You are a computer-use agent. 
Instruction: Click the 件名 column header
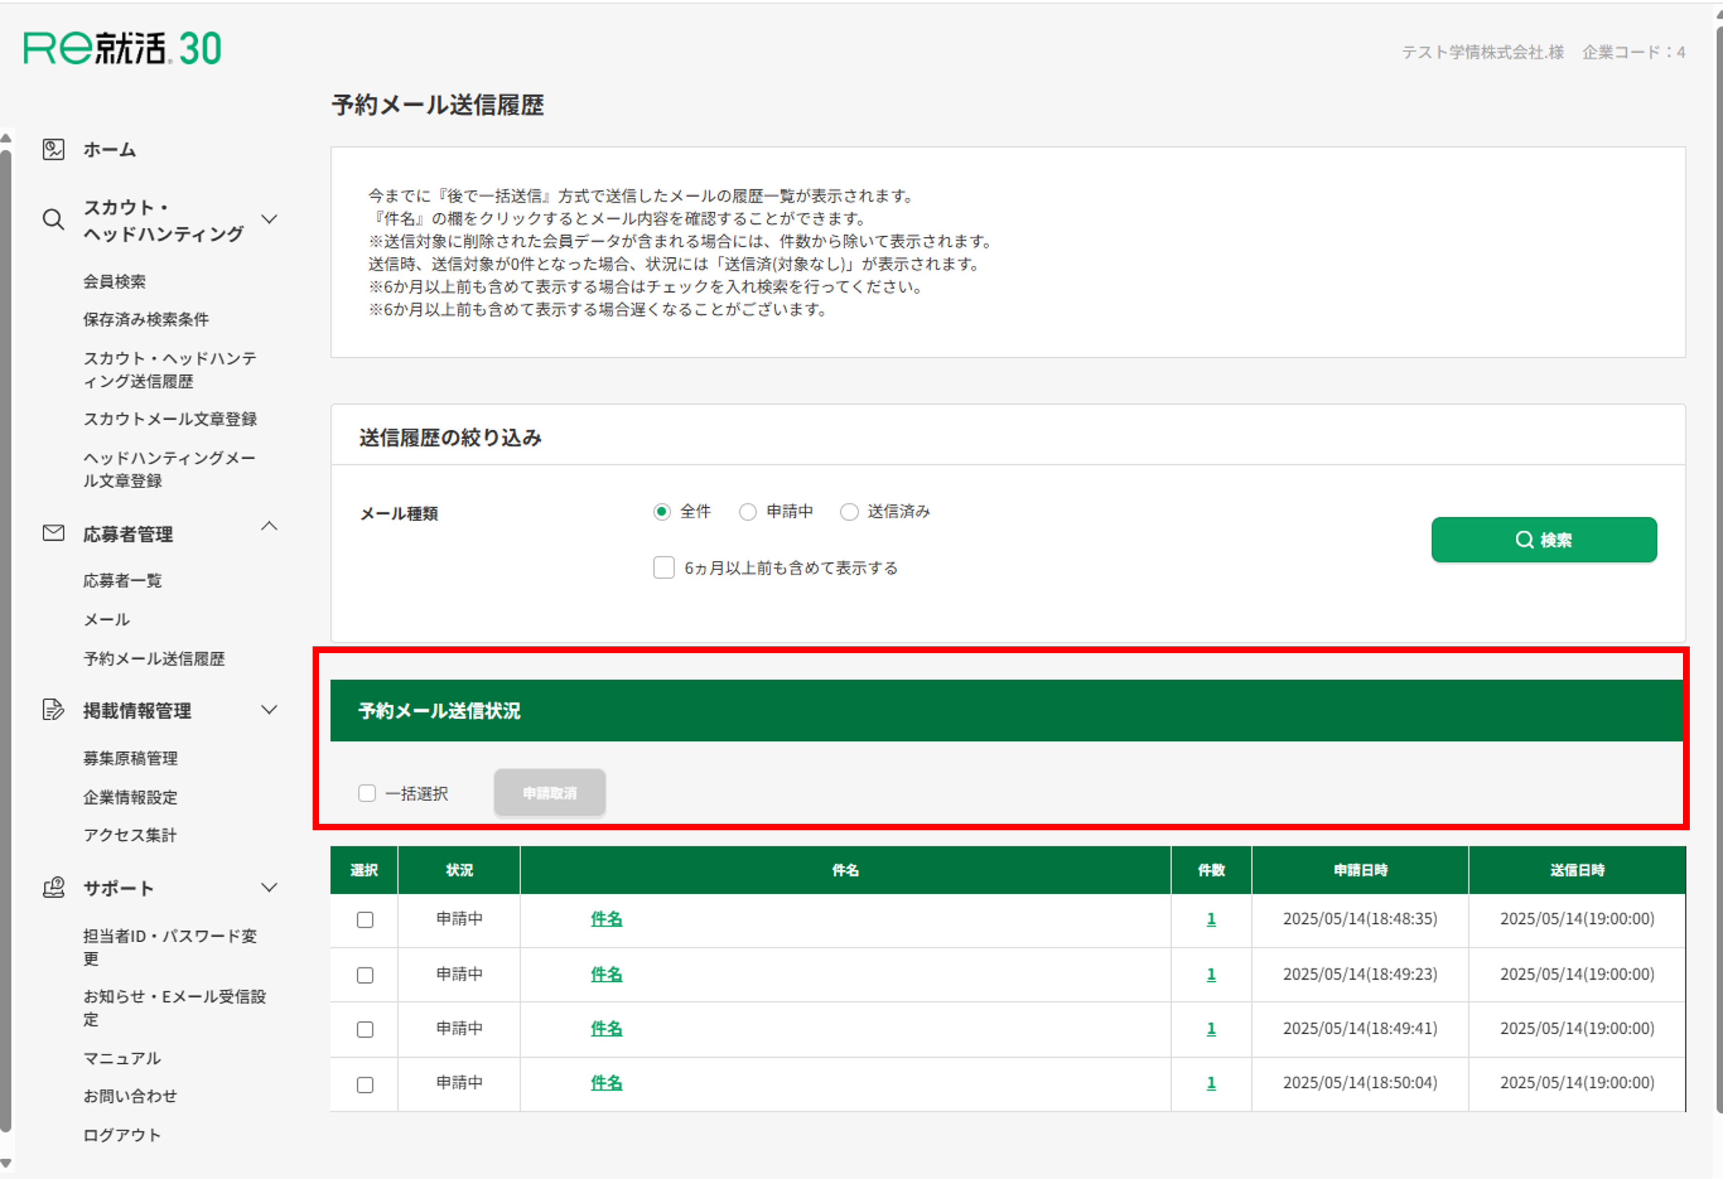[x=845, y=870]
